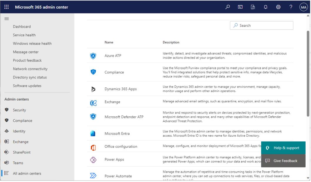Click the Teams icon in the sidebar
Image resolution: width=311 pixels, height=182 pixels.
[6, 163]
